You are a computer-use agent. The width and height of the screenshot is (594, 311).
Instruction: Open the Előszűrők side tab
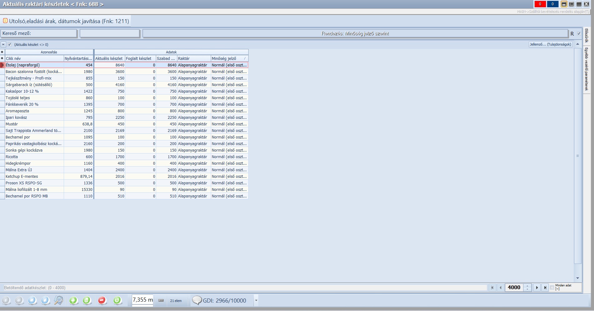click(587, 36)
